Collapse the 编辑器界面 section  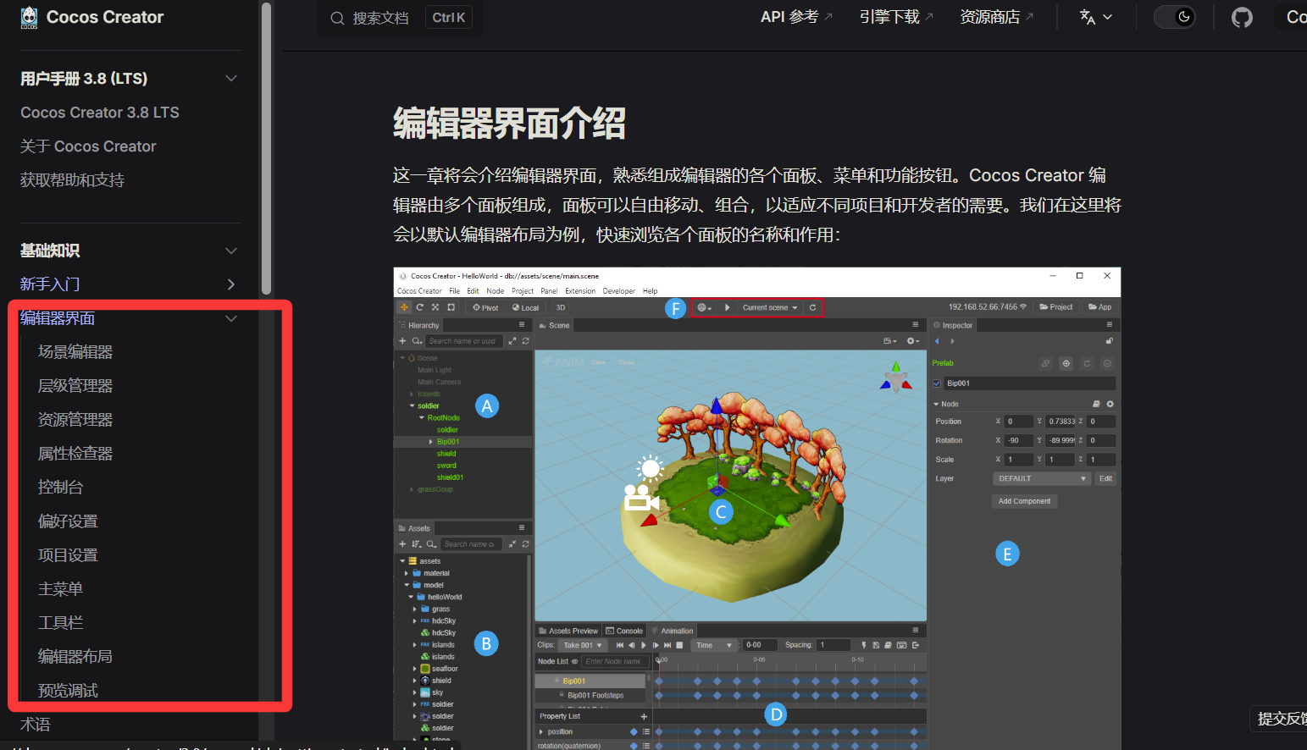(231, 318)
